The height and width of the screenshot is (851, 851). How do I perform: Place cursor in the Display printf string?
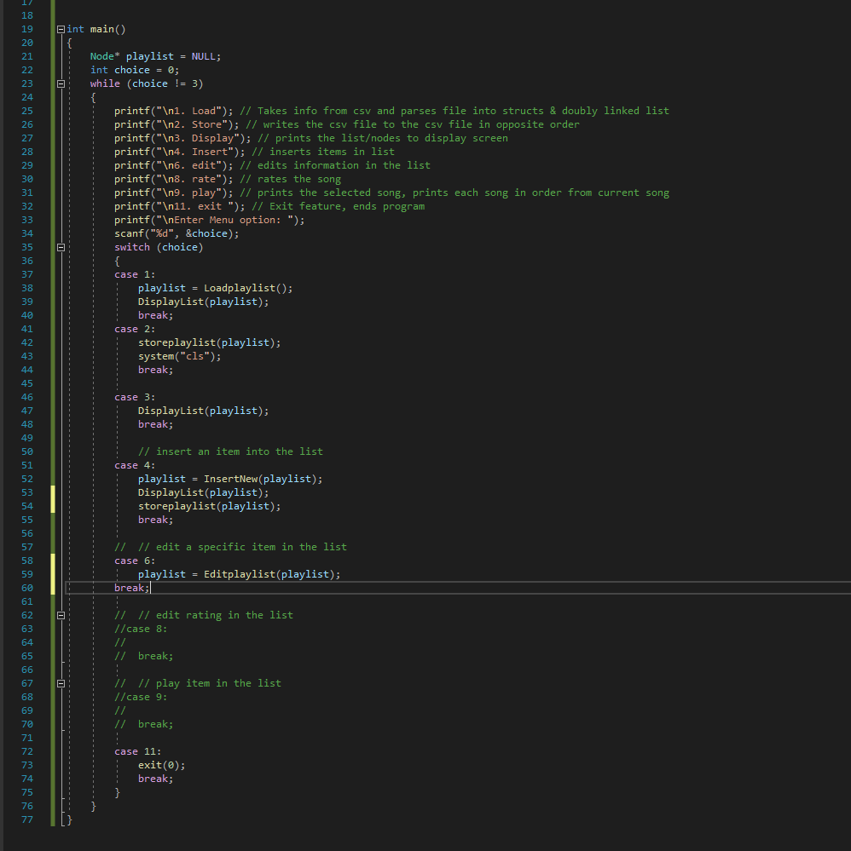[198, 137]
